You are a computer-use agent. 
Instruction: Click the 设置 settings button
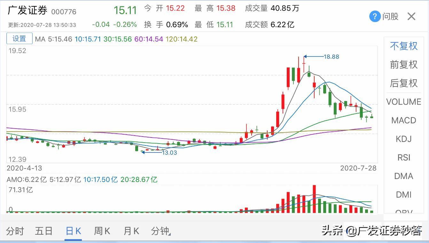click(19, 38)
